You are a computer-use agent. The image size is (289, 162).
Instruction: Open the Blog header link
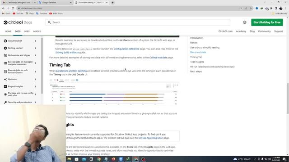[252, 31]
